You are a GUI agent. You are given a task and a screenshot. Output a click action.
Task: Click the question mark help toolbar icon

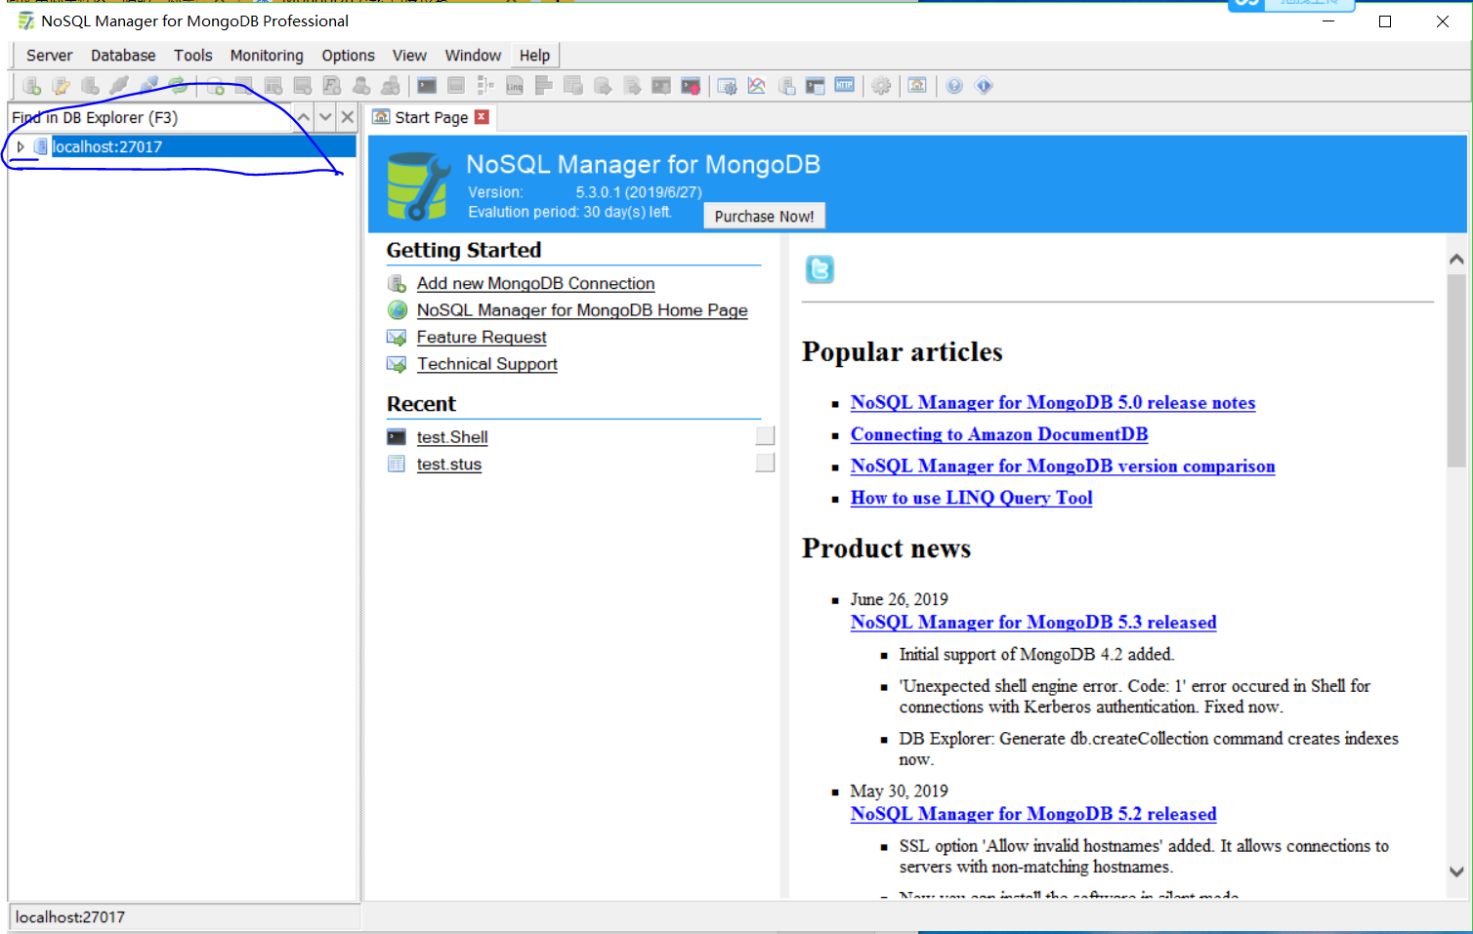click(954, 86)
